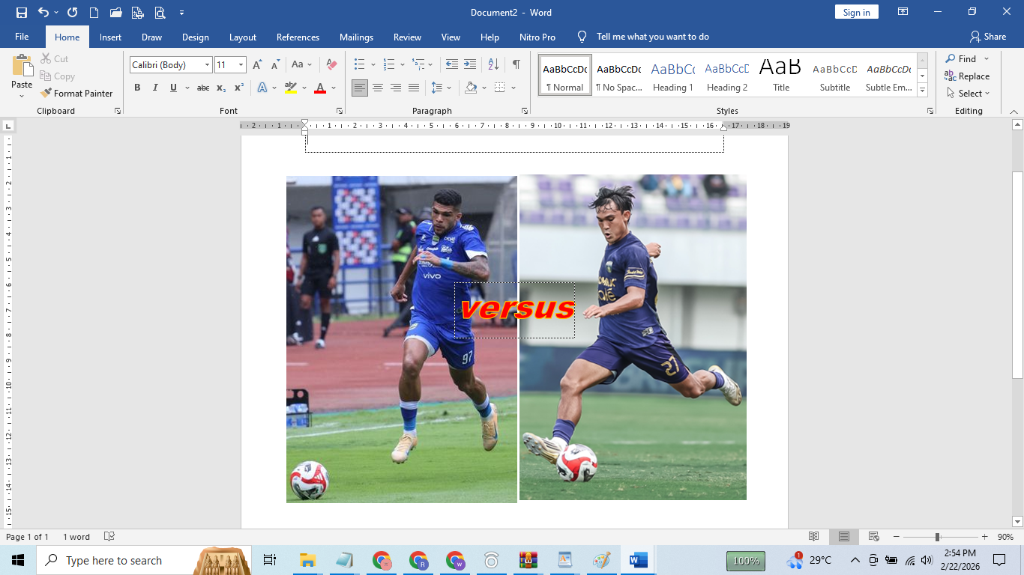Open the Font dropdown showing Calibri
The height and width of the screenshot is (575, 1024).
pos(207,64)
